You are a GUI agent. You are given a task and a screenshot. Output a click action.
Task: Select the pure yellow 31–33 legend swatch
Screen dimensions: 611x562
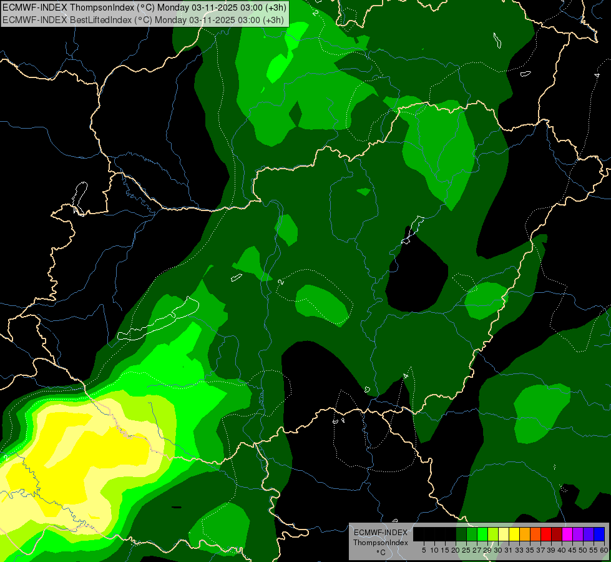[x=514, y=535]
